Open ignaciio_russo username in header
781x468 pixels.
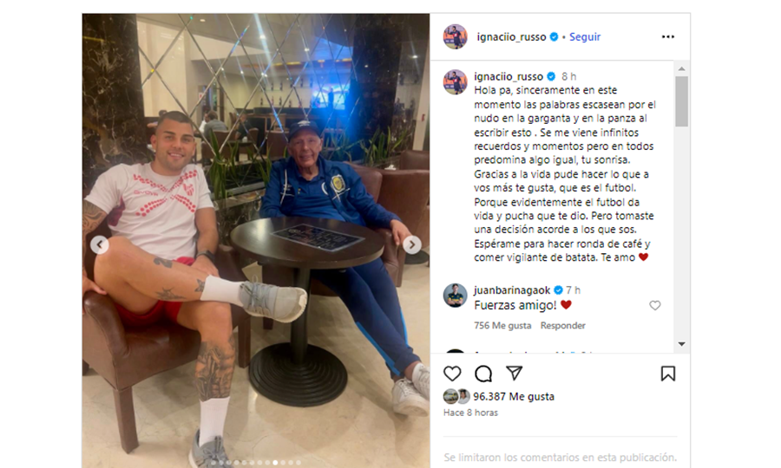tap(511, 36)
